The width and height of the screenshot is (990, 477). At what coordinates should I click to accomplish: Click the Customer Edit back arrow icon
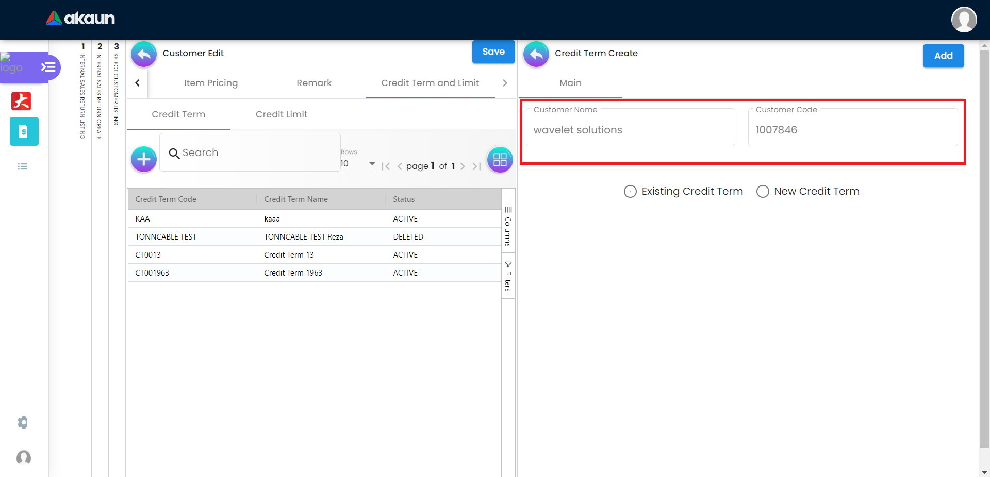pyautogui.click(x=144, y=54)
